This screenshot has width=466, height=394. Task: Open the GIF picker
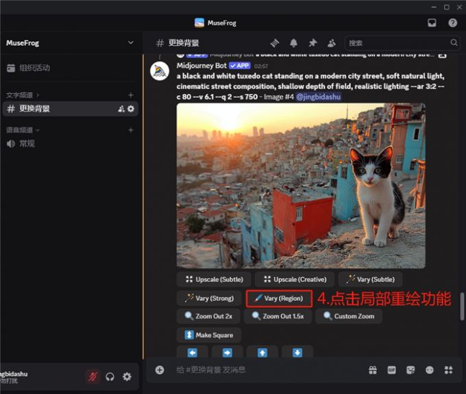coord(392,370)
